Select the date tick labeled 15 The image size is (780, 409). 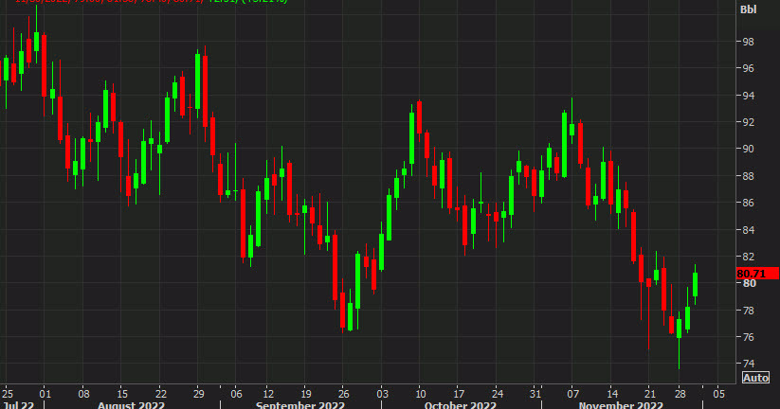(122, 394)
